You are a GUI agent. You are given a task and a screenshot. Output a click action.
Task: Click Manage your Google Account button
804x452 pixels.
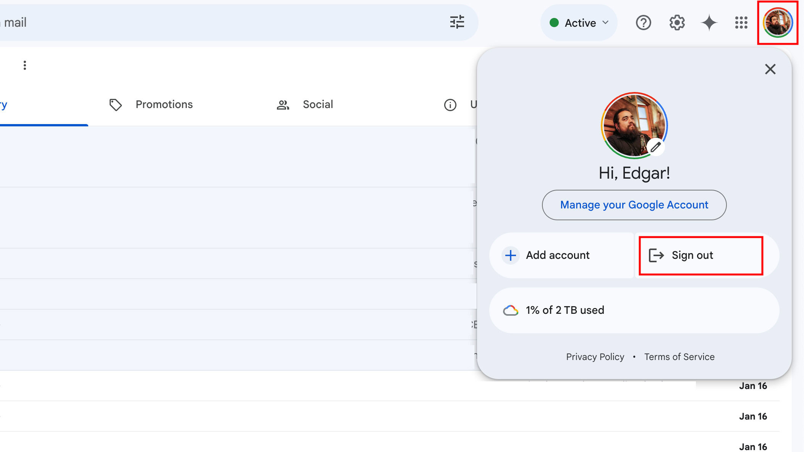tap(634, 205)
